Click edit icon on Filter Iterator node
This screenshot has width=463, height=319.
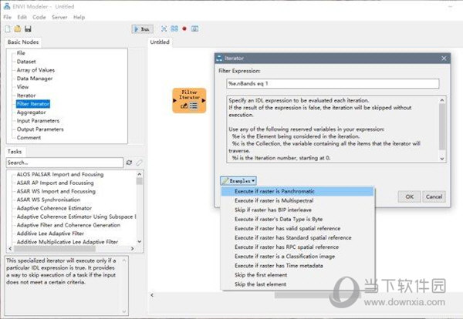pyautogui.click(x=184, y=106)
